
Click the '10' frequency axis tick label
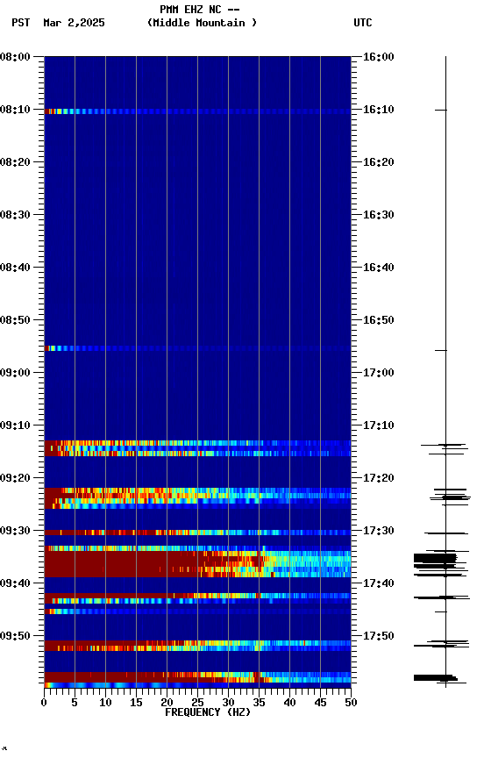pos(105,703)
